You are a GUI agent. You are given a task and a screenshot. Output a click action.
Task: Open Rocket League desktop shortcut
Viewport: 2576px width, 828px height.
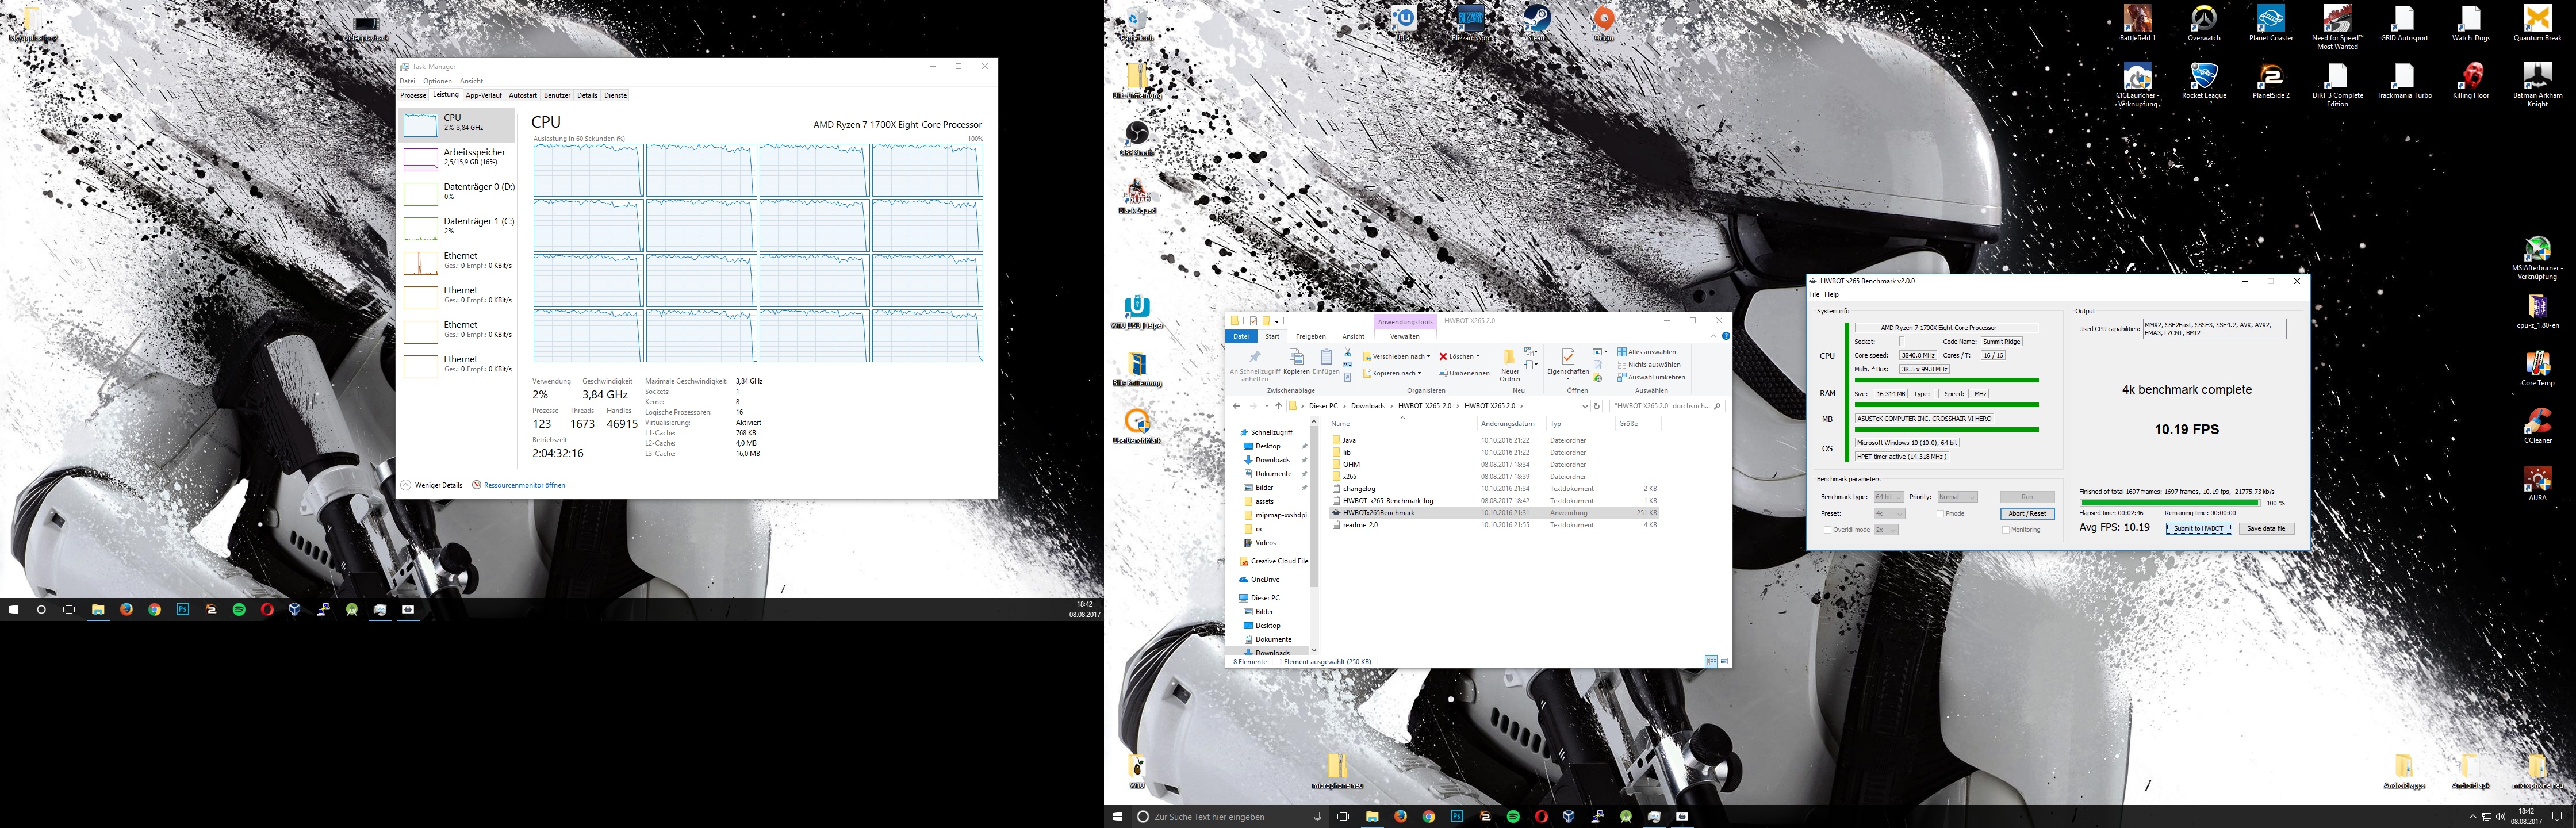point(2204,81)
